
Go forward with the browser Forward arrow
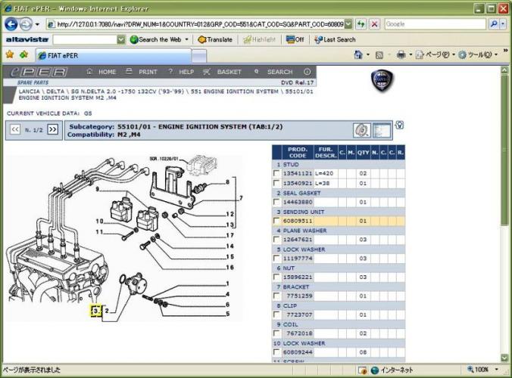[x=26, y=24]
